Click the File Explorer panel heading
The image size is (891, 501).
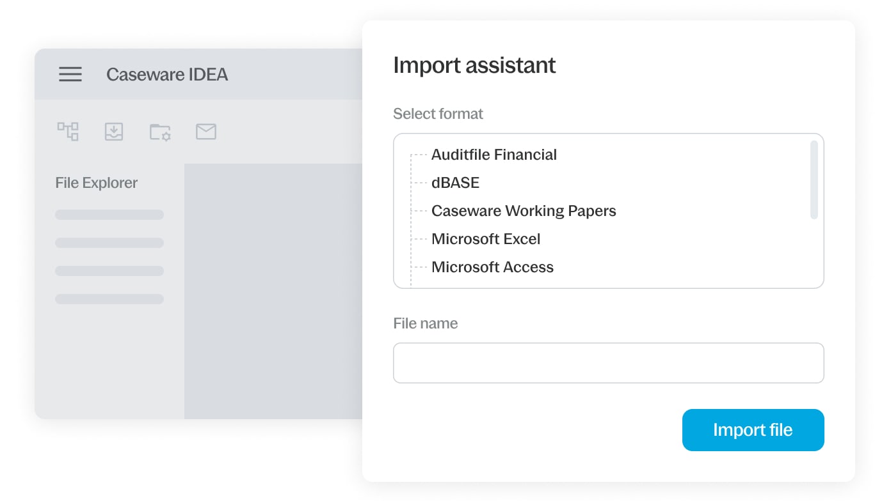click(97, 183)
